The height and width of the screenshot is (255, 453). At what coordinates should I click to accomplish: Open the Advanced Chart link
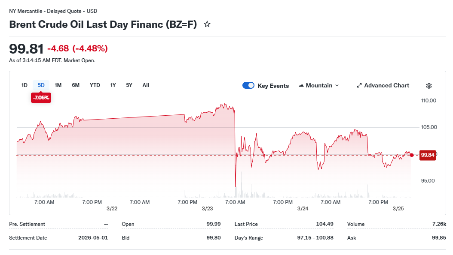(x=386, y=86)
